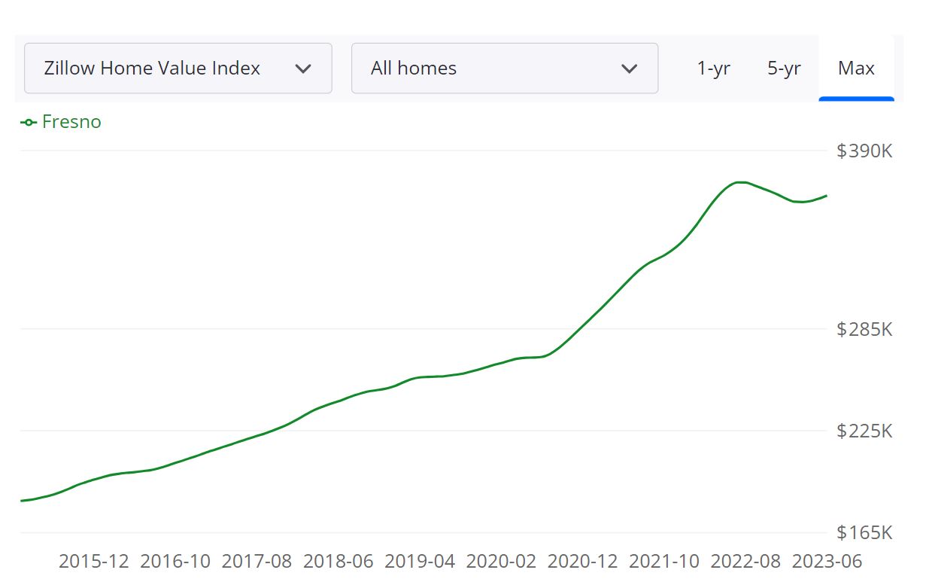The image size is (926, 579).
Task: Select the blue underline beneath Max
Action: [856, 99]
